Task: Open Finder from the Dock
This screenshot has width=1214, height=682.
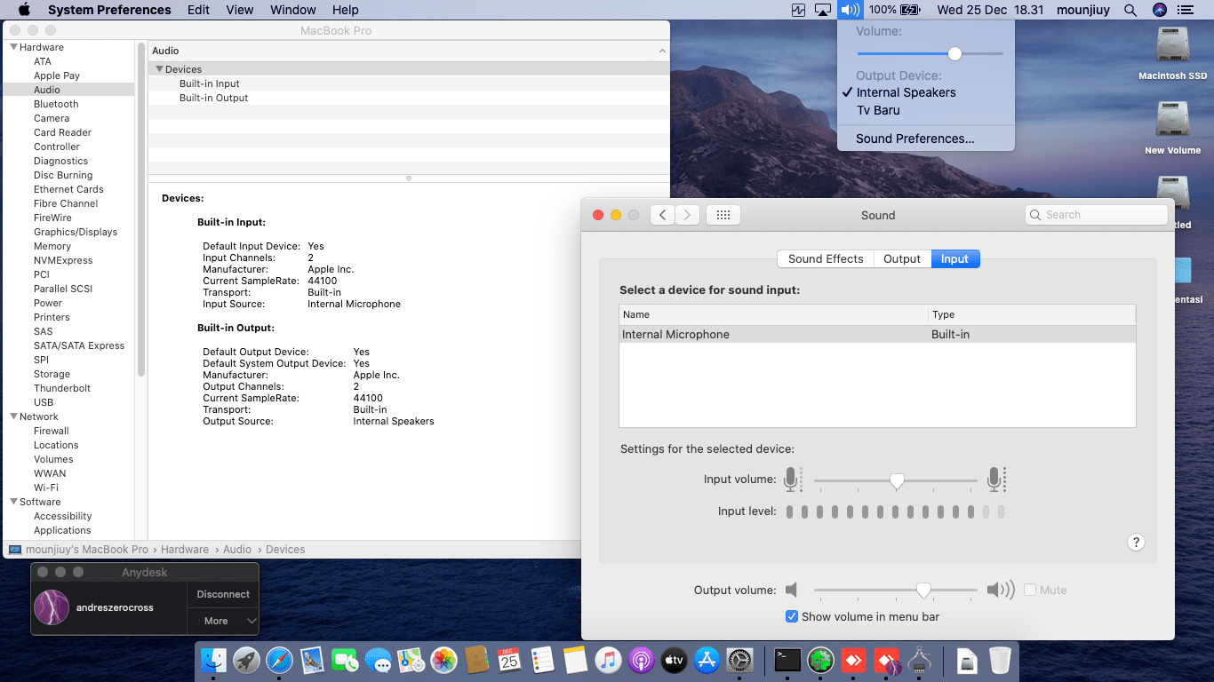Action: click(213, 660)
